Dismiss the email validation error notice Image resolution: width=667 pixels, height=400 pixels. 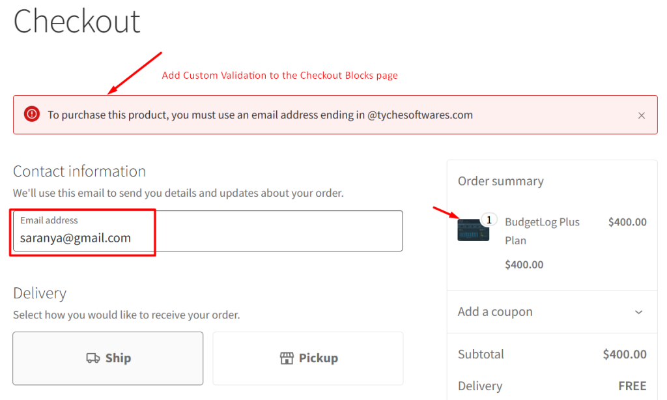tap(642, 115)
